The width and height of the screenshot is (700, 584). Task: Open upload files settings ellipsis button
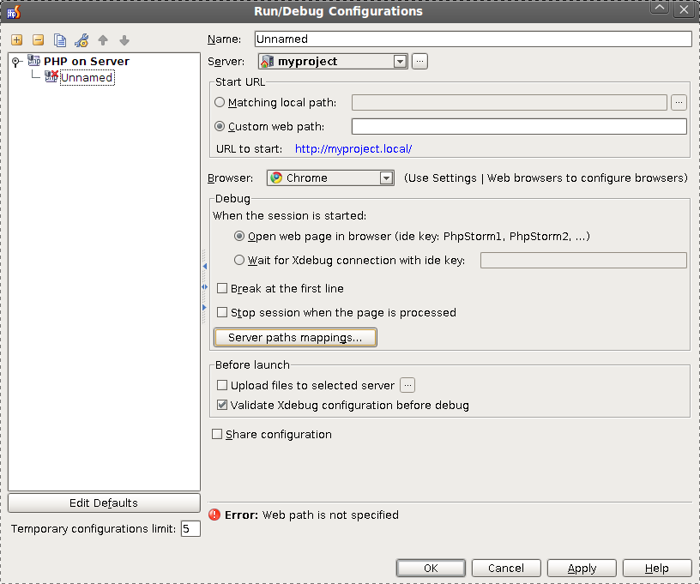pos(407,385)
